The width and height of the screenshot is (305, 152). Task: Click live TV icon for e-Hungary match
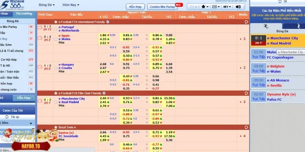point(40,66)
